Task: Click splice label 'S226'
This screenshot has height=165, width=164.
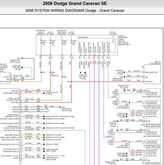Action: pos(65,77)
